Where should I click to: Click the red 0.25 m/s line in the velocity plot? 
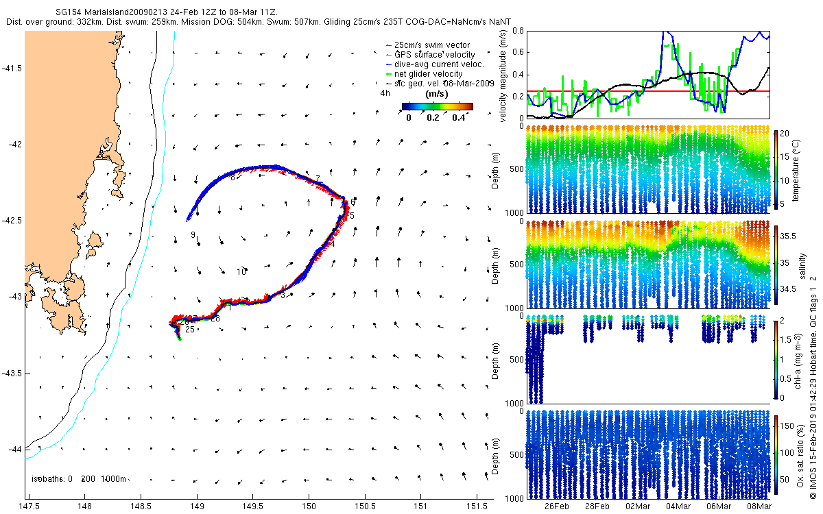(x=648, y=90)
